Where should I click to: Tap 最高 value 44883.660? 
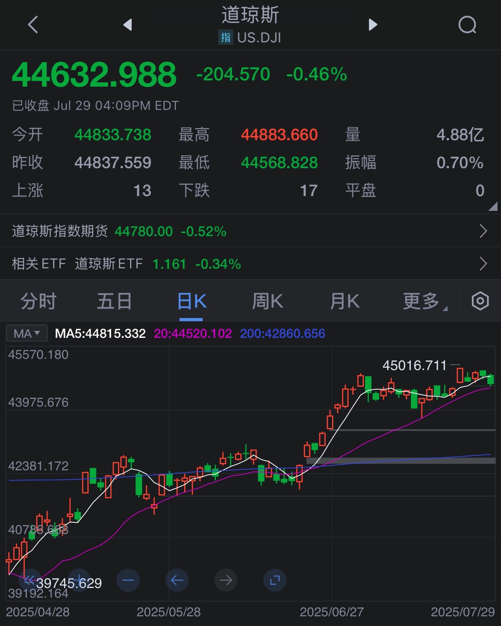tap(279, 135)
